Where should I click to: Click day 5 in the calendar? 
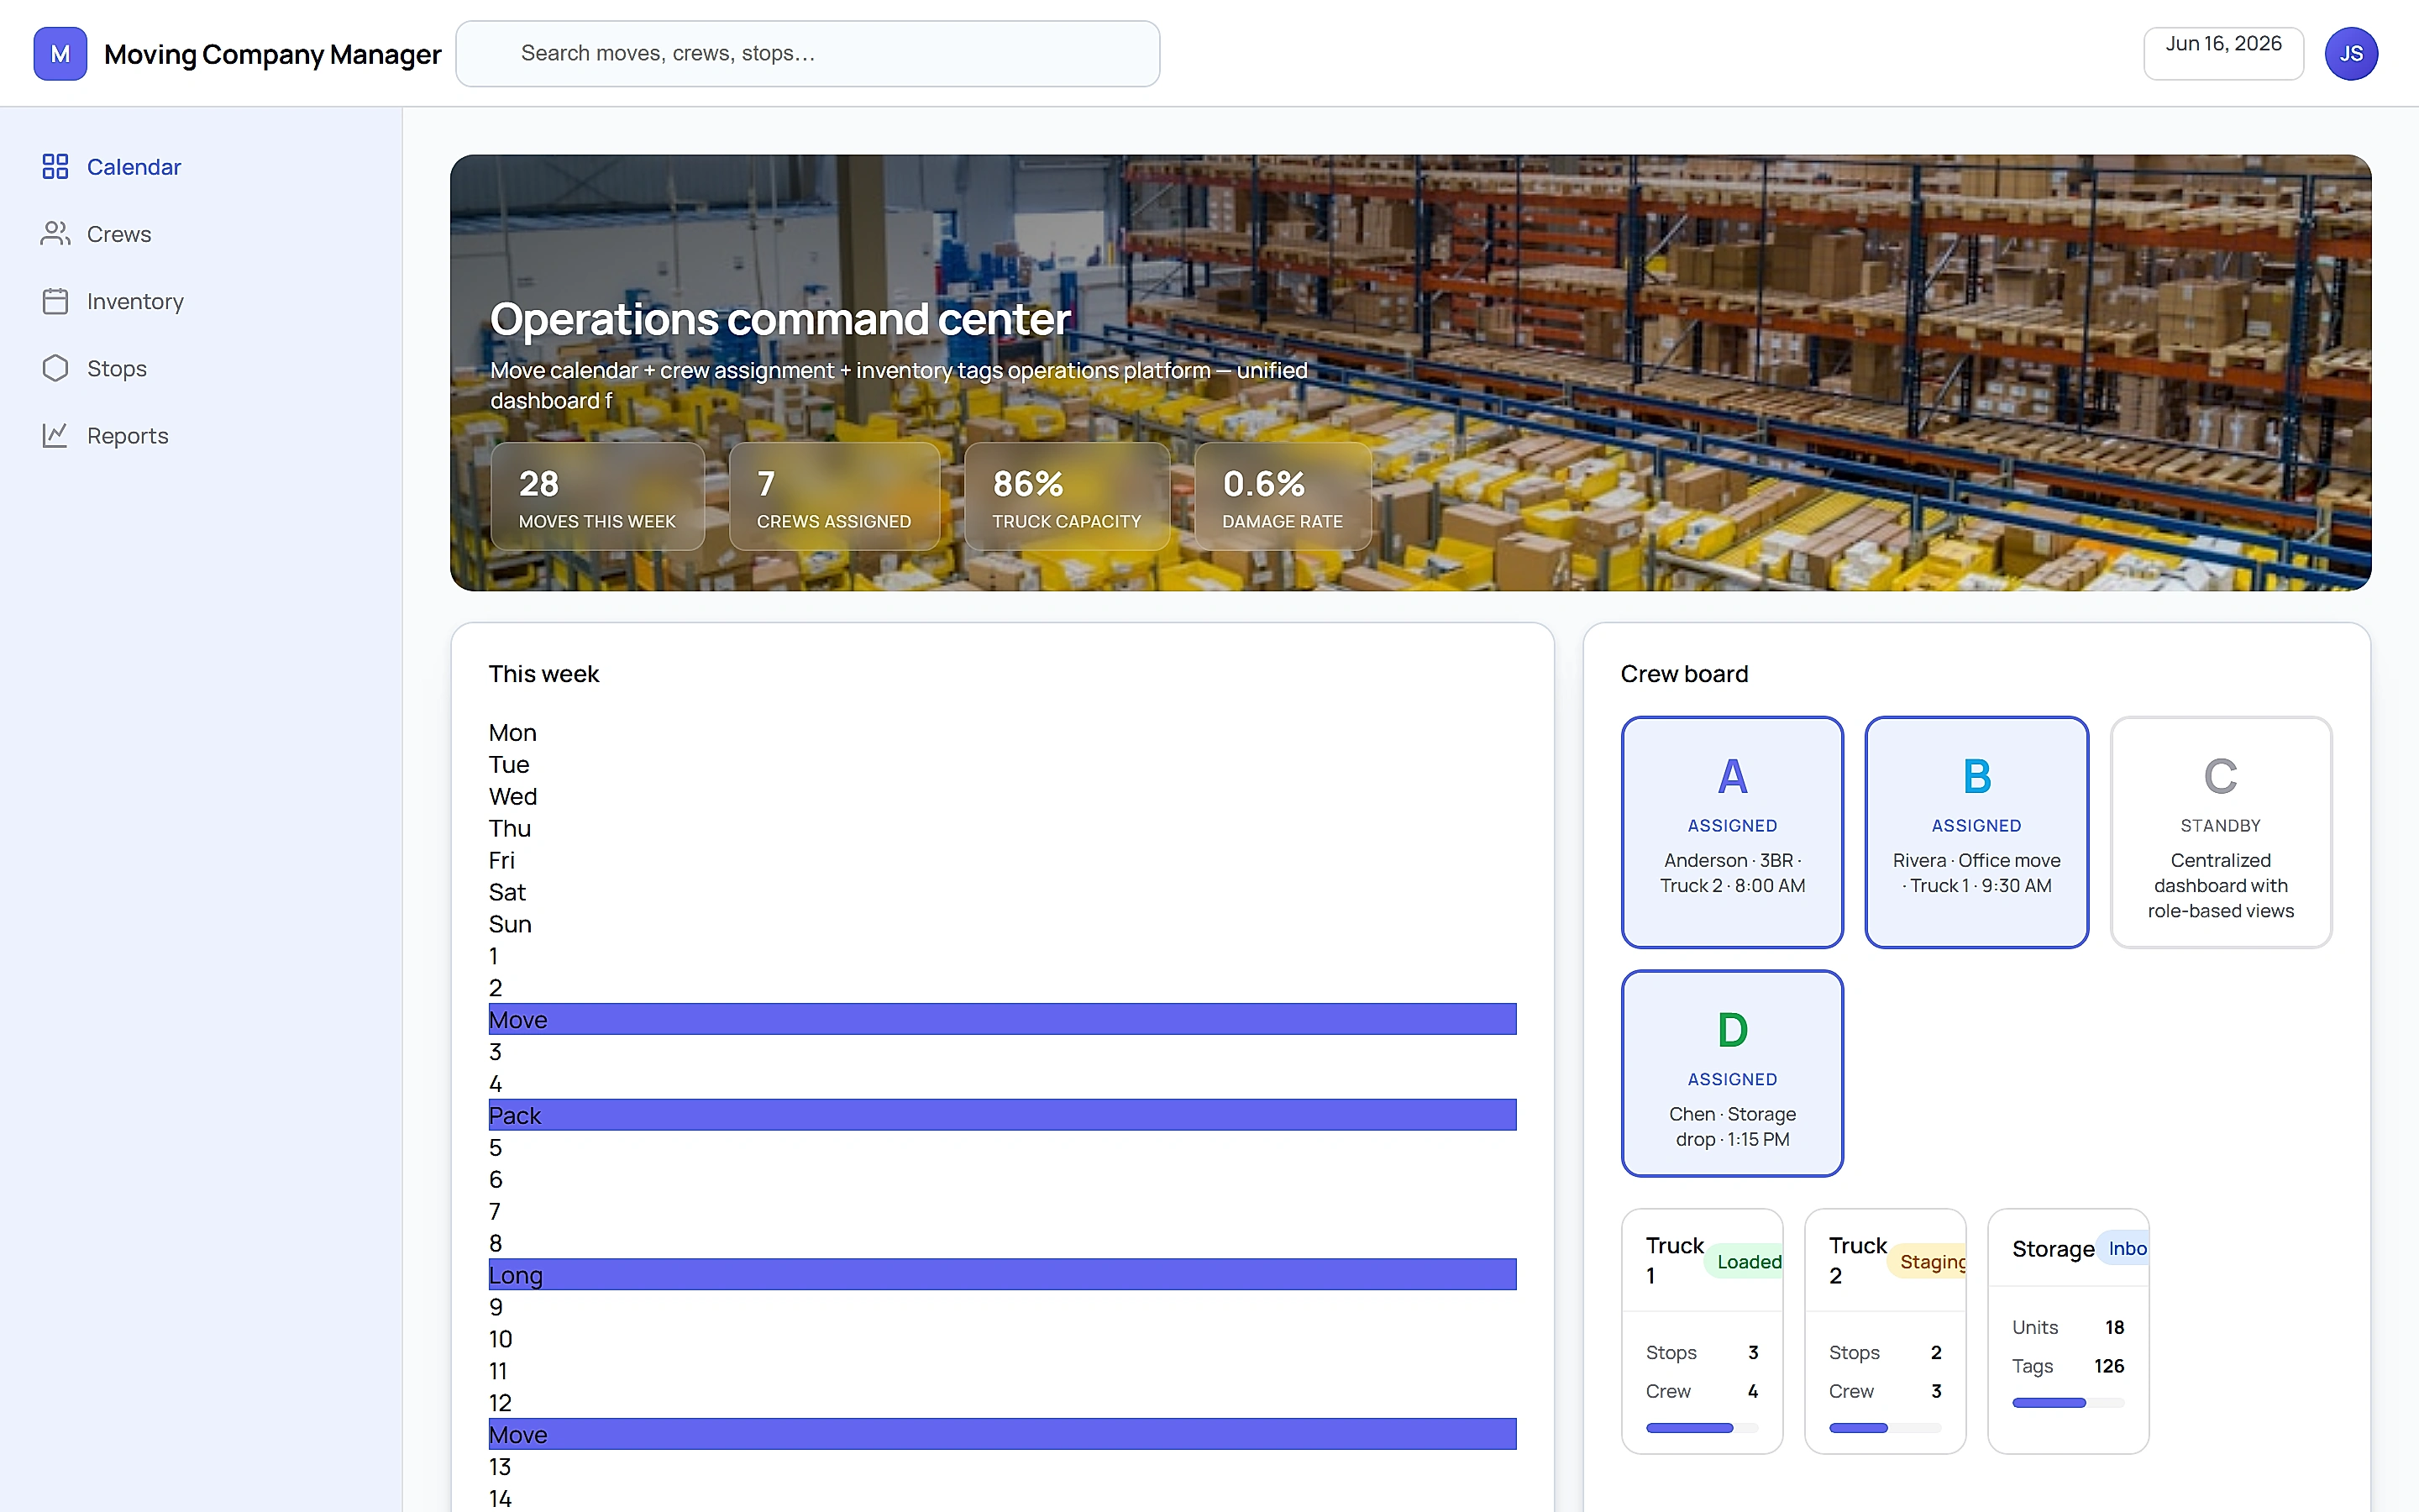(x=496, y=1148)
